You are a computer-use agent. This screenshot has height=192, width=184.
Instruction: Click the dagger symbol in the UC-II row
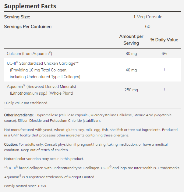tap(164, 70)
